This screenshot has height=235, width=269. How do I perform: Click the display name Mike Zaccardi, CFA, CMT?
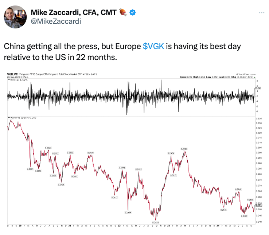pos(73,13)
